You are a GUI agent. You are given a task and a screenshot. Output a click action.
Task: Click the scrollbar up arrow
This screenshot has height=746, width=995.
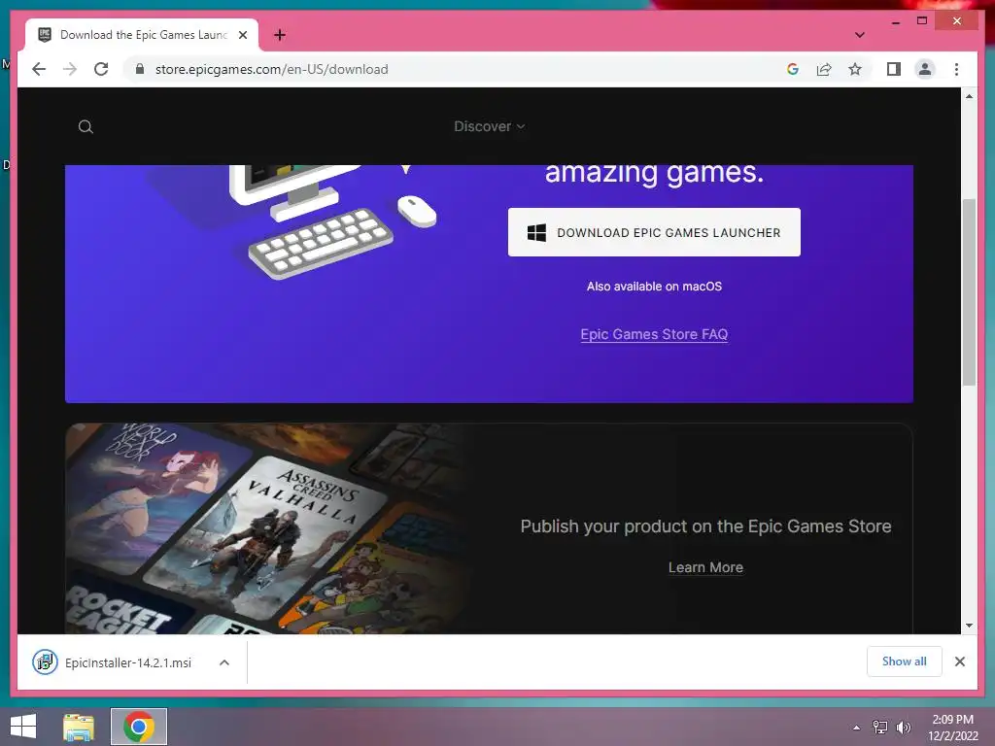pos(969,96)
